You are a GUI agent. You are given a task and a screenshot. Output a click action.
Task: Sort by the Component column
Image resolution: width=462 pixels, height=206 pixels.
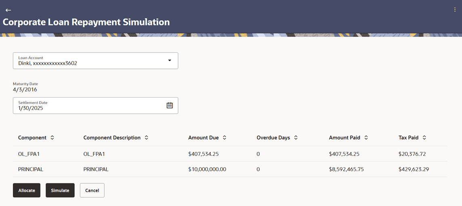(52, 137)
